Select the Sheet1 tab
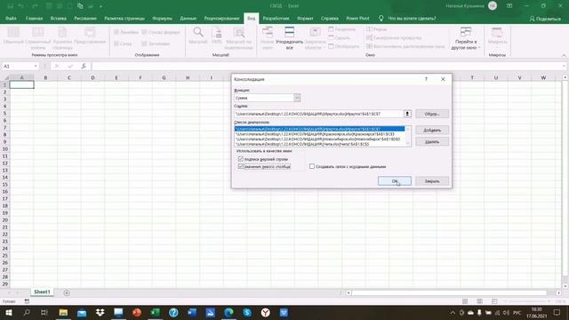This screenshot has height=320, width=569. (42, 292)
